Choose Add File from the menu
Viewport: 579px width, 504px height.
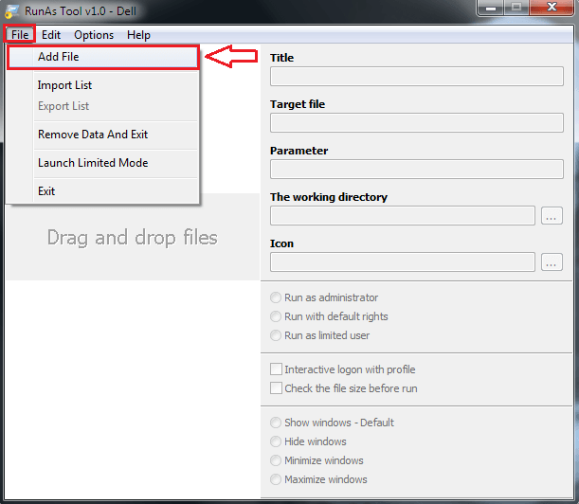(103, 57)
